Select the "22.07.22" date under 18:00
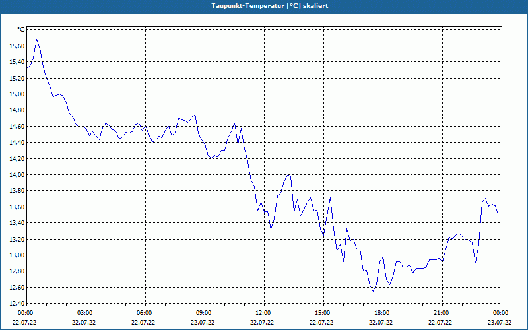 [381, 323]
